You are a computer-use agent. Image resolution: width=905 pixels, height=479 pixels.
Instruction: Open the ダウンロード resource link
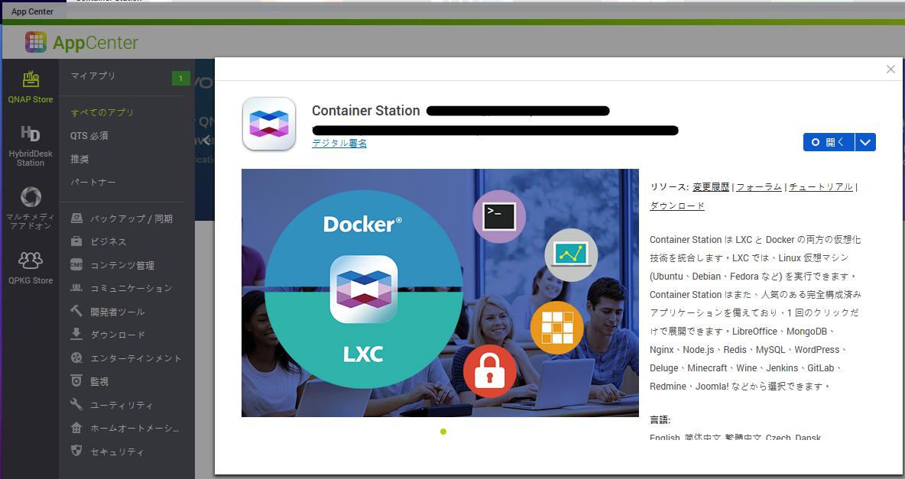click(x=677, y=206)
